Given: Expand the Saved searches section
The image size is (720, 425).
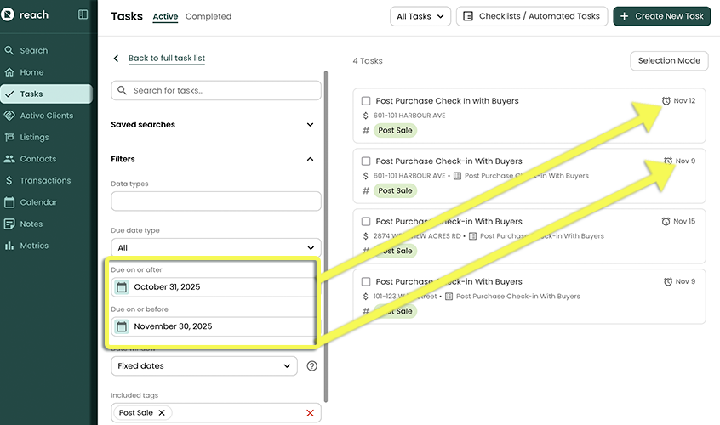Looking at the screenshot, I should 310,125.
